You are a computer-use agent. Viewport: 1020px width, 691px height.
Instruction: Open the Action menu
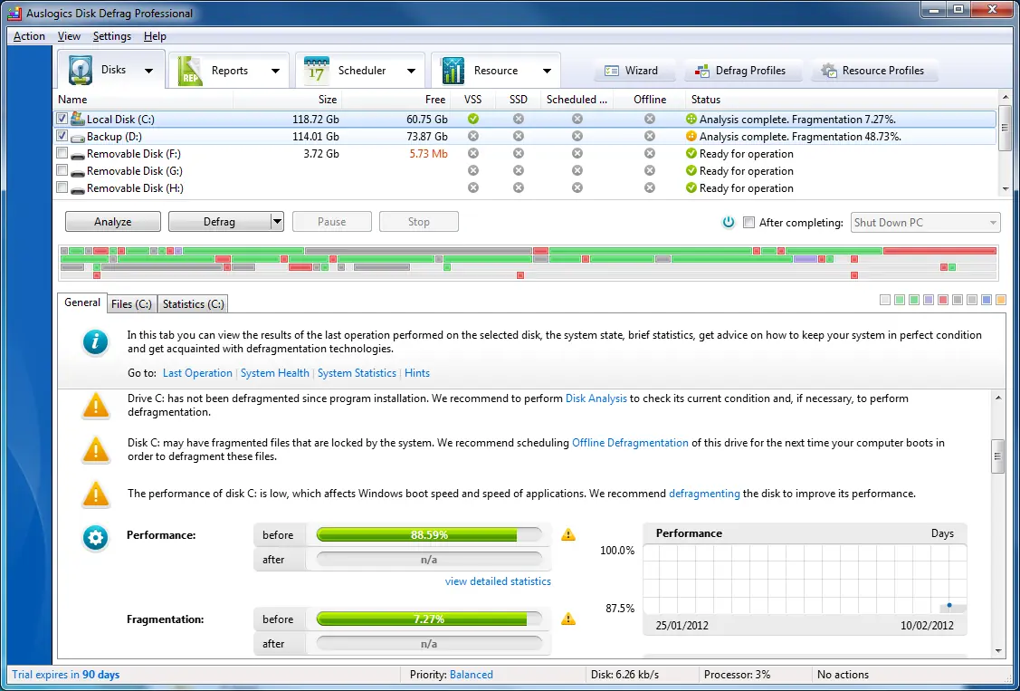click(x=29, y=36)
